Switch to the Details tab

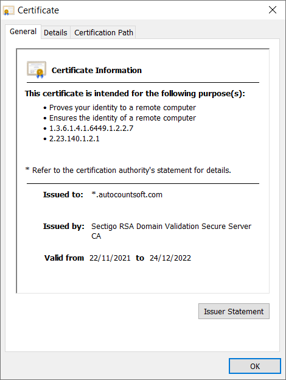pos(55,32)
